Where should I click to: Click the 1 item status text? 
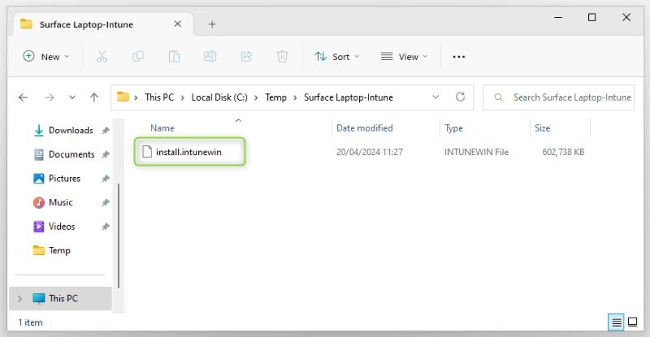[x=30, y=322]
